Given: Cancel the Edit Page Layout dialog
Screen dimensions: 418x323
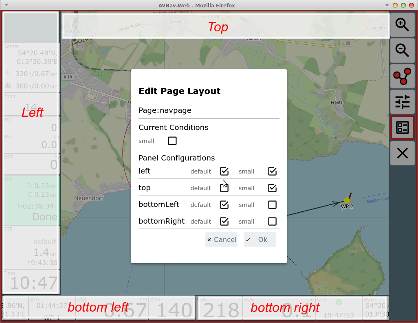Looking at the screenshot, I should click(221, 240).
